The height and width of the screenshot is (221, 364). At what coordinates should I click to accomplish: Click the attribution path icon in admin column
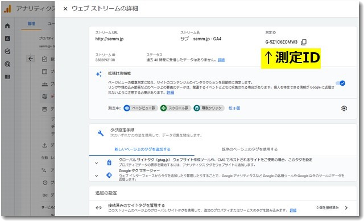[44, 170]
